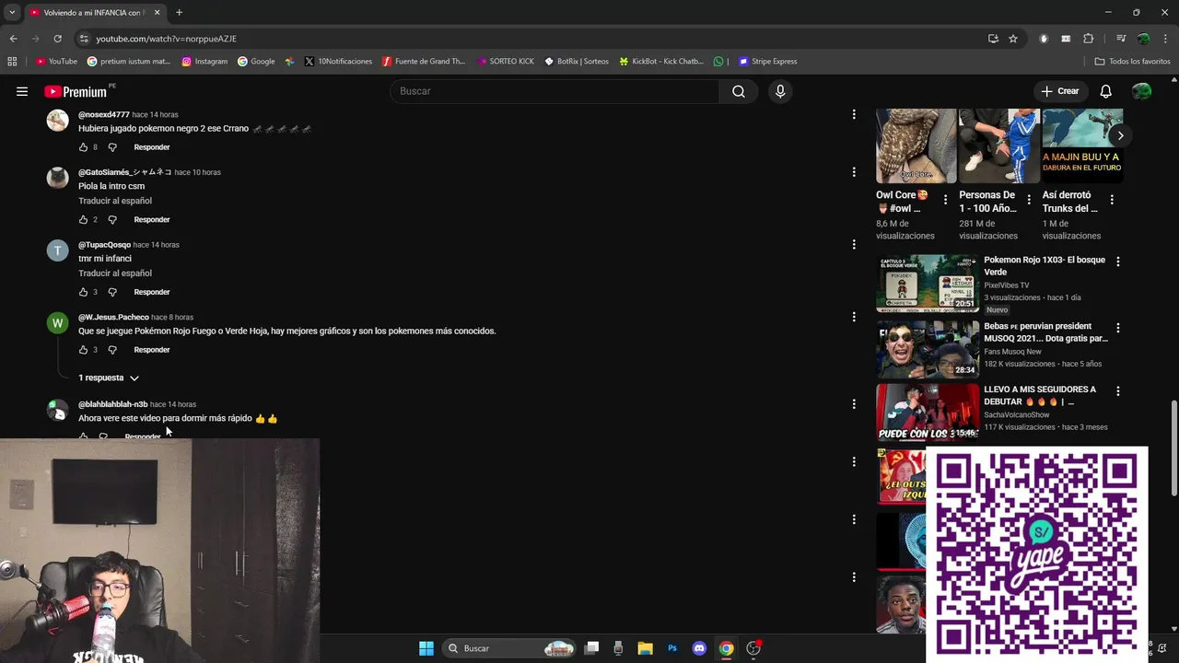The height and width of the screenshot is (663, 1179).
Task: Open options for Personas De 1-100 short
Action: pyautogui.click(x=1029, y=200)
